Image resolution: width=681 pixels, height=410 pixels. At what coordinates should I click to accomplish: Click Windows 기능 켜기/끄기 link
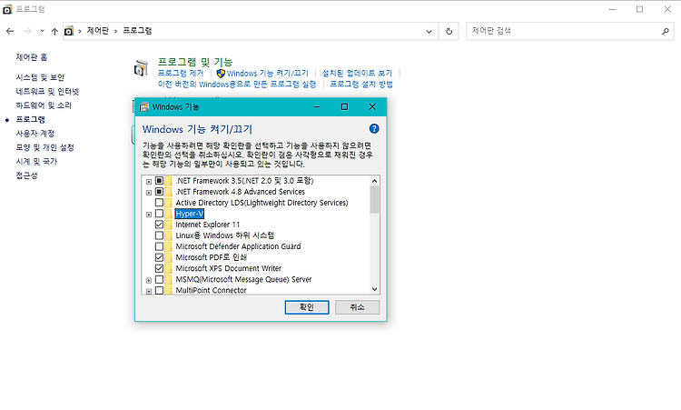pyautogui.click(x=268, y=73)
